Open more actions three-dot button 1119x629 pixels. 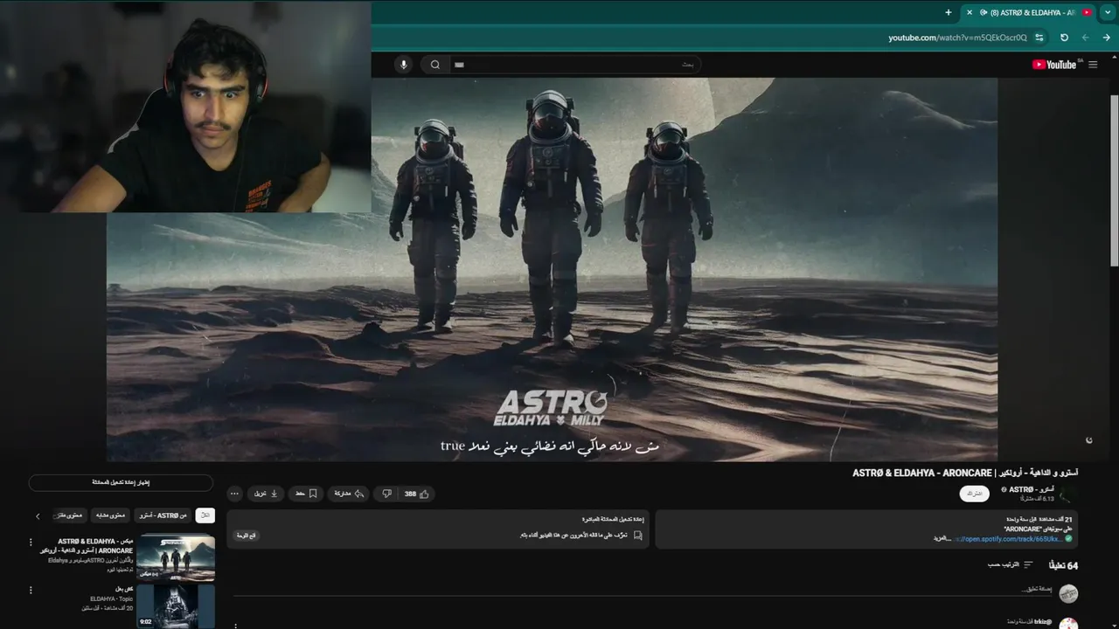coord(234,494)
